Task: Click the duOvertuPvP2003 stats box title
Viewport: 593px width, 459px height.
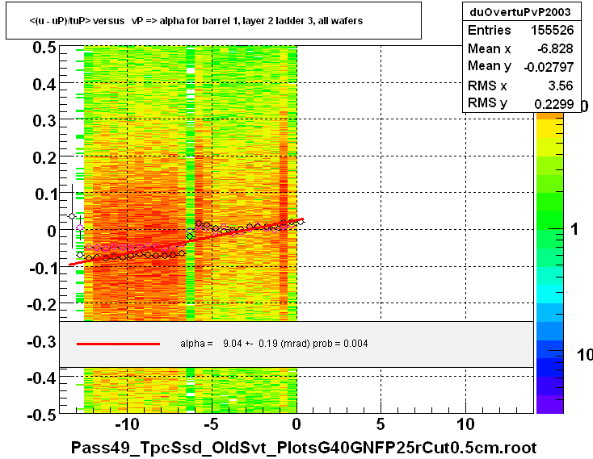Action: [520, 12]
